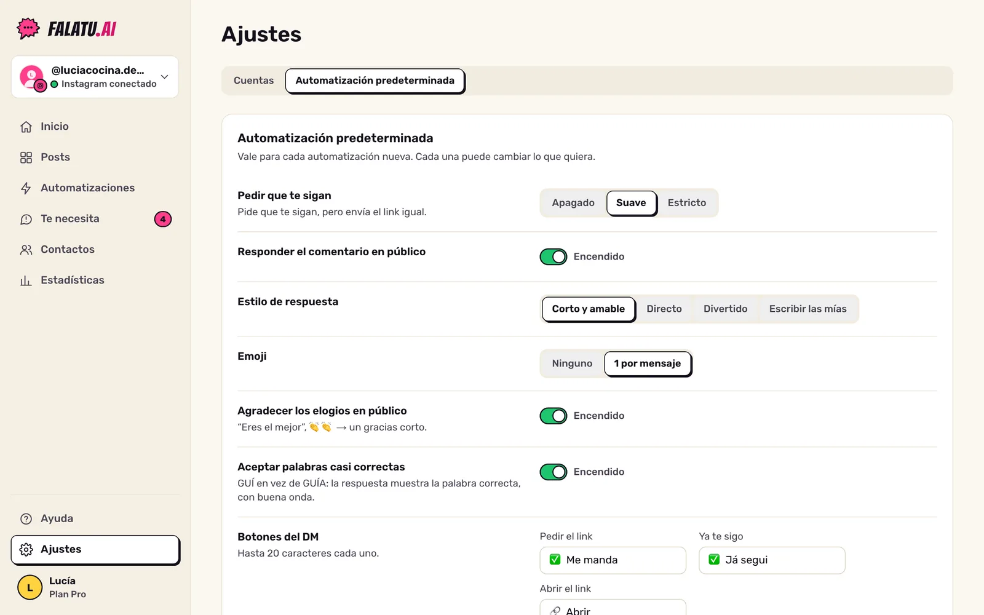Switch to the Cuentas tab
984x615 pixels.
253,81
